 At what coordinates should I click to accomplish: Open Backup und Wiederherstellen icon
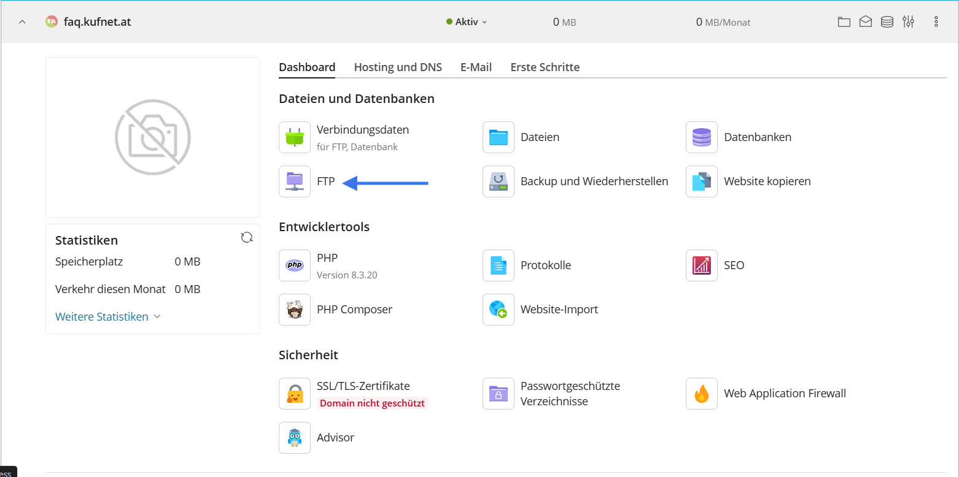pyautogui.click(x=499, y=181)
